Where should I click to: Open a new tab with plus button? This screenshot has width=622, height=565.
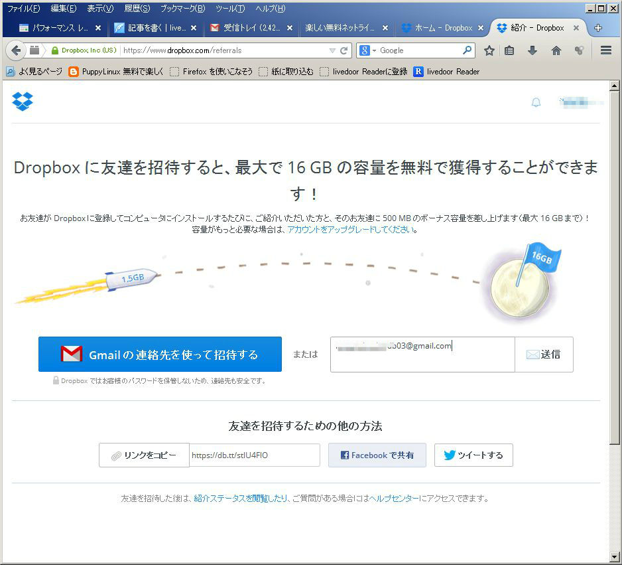598,28
